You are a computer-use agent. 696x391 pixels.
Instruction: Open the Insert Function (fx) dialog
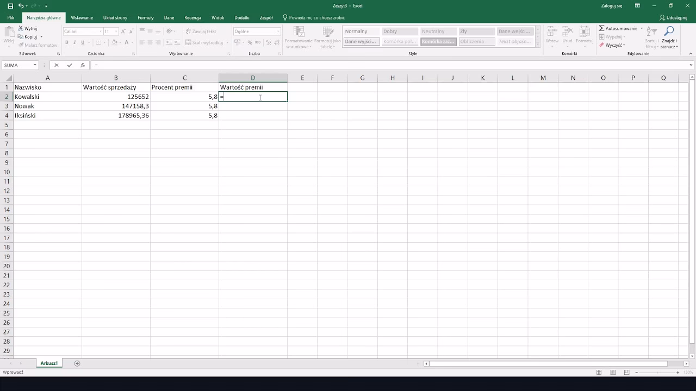click(x=83, y=65)
